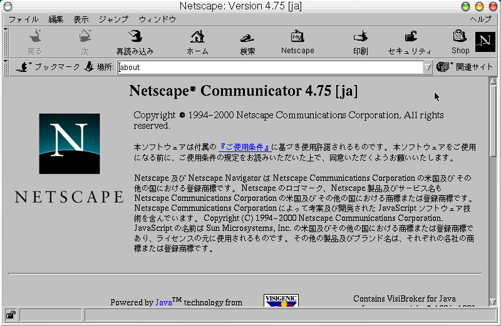Collapse the location toolbar handle
Screen dimensions: 501x326
coord(6,68)
